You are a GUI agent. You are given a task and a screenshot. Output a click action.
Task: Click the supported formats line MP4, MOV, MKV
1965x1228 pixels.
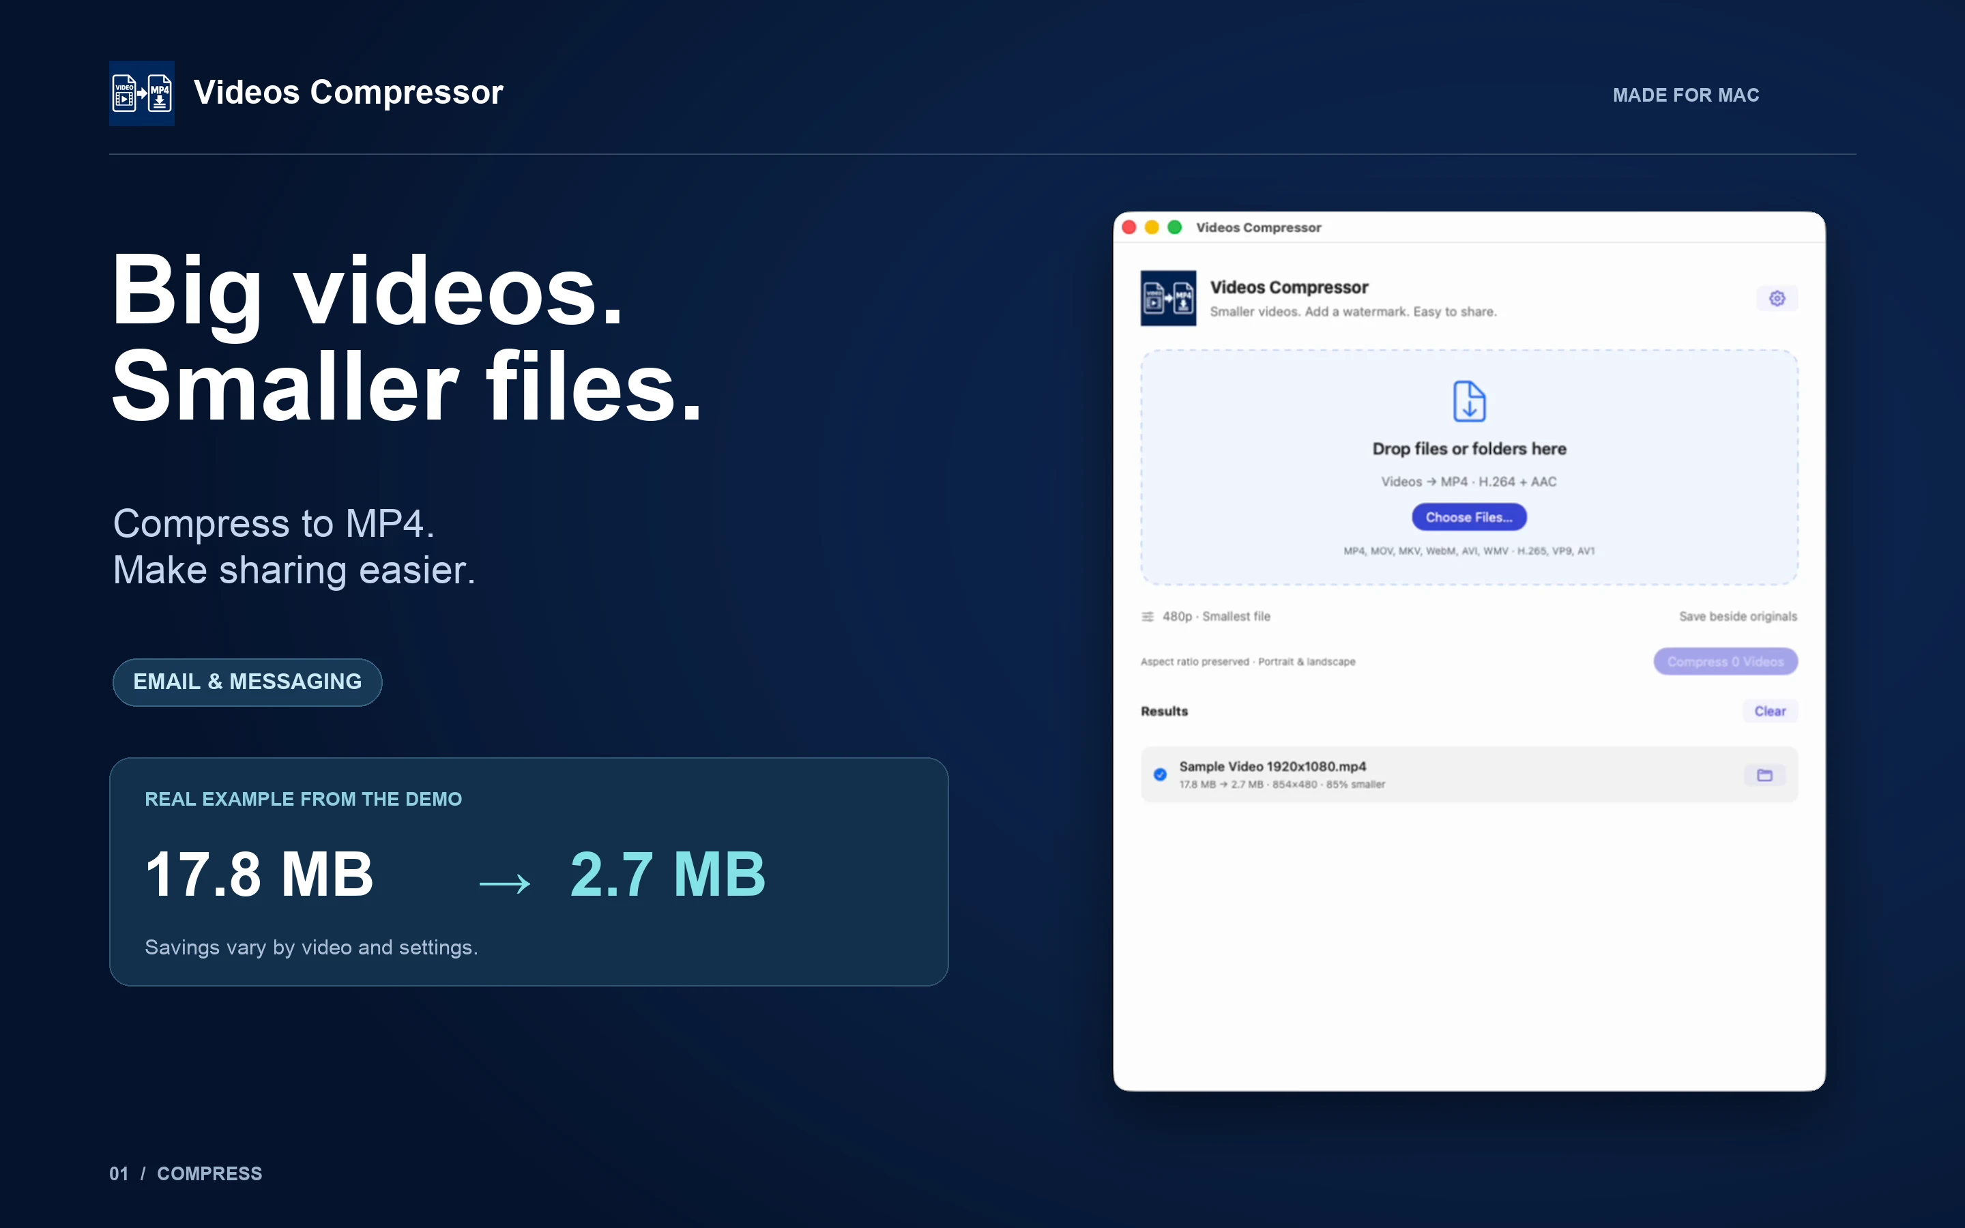(1469, 551)
